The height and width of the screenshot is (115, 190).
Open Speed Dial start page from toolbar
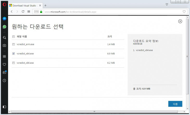click(29, 12)
